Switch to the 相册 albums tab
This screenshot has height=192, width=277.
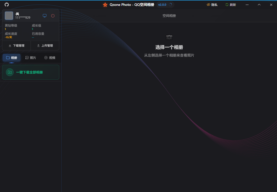12,58
